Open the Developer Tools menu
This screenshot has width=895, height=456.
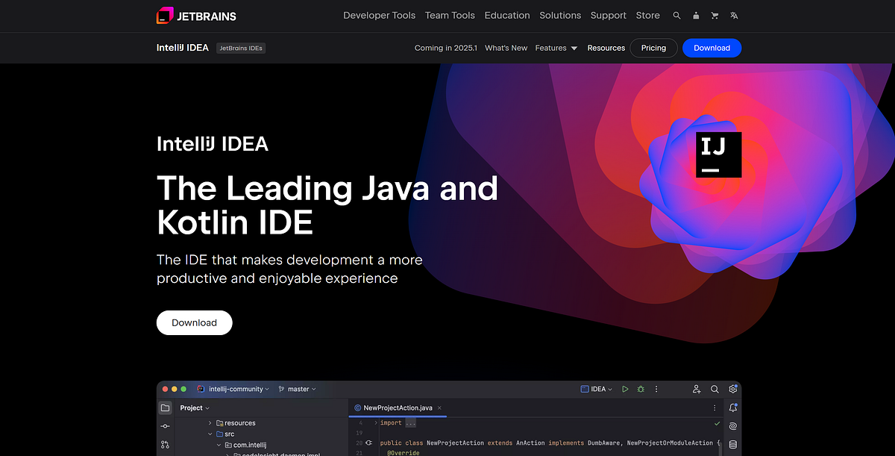pos(379,15)
